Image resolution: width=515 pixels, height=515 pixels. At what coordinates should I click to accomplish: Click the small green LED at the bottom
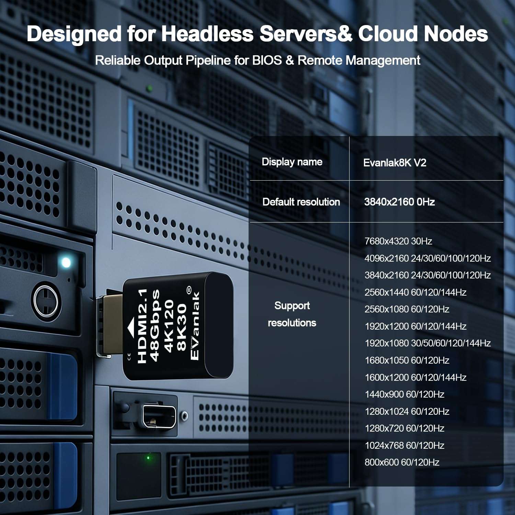pos(148,458)
